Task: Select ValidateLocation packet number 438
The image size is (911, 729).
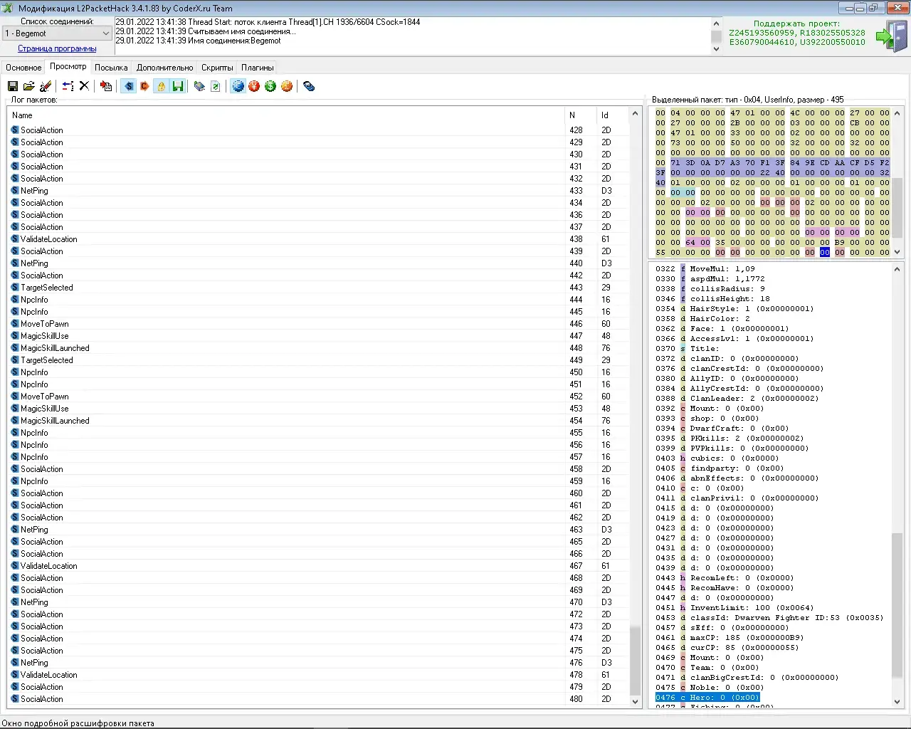Action: point(319,239)
